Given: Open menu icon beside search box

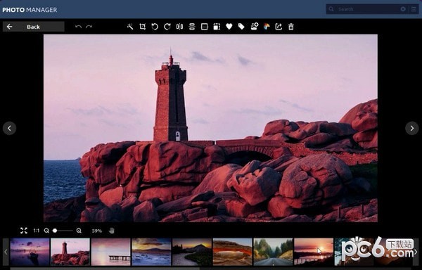Looking at the screenshot, I should click(414, 9).
